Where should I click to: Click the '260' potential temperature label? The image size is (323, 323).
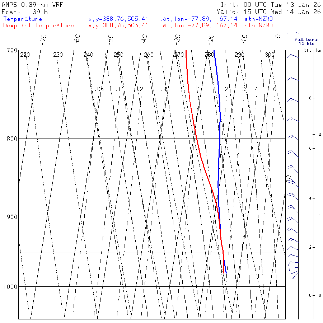149,55
